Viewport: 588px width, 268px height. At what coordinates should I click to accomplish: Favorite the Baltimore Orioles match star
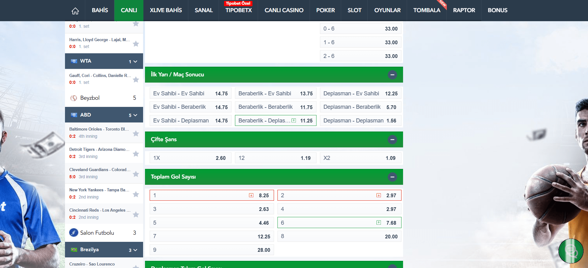pos(136,133)
